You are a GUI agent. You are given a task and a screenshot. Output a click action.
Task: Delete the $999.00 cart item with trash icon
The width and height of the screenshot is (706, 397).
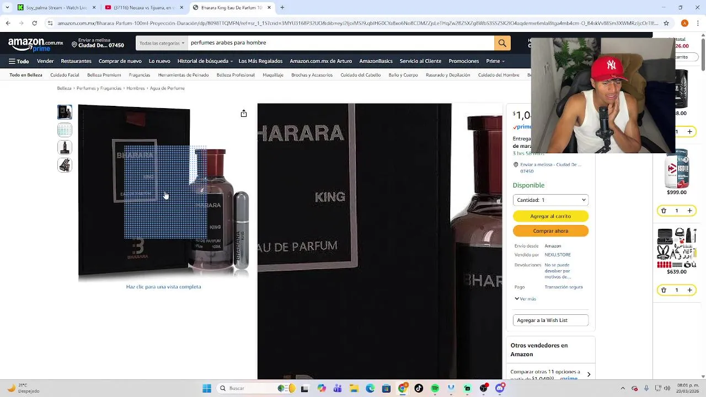pos(664,211)
